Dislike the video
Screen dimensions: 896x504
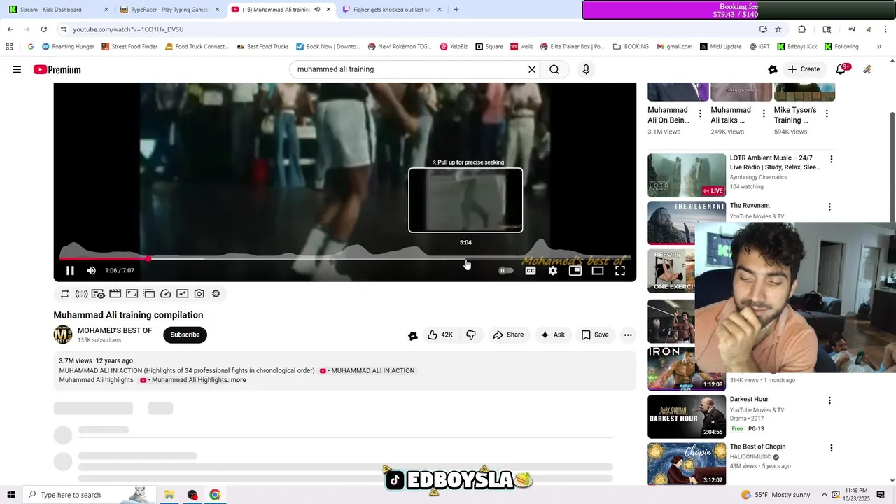coord(471,335)
